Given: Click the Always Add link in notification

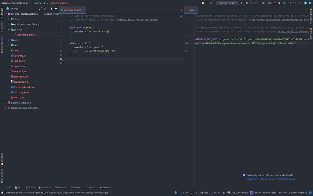Looking at the screenshot, I should tap(267, 179).
